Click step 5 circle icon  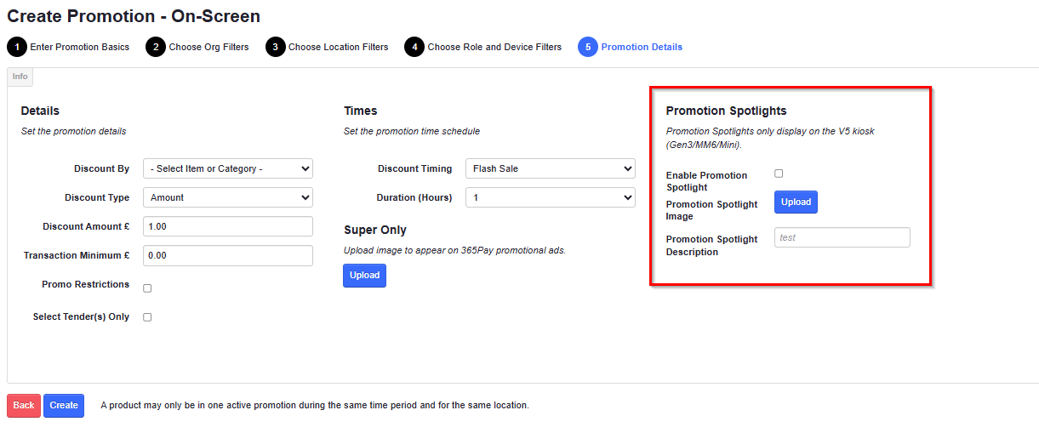point(587,47)
